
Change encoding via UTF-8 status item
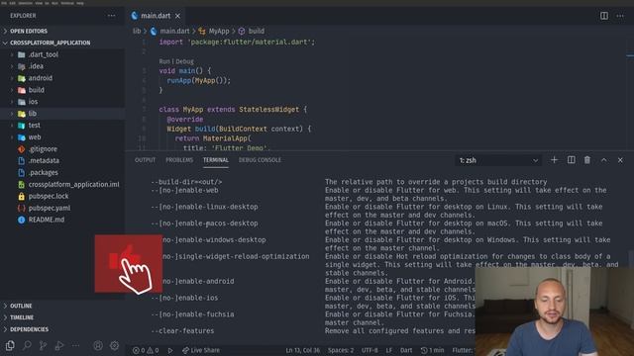(370, 350)
